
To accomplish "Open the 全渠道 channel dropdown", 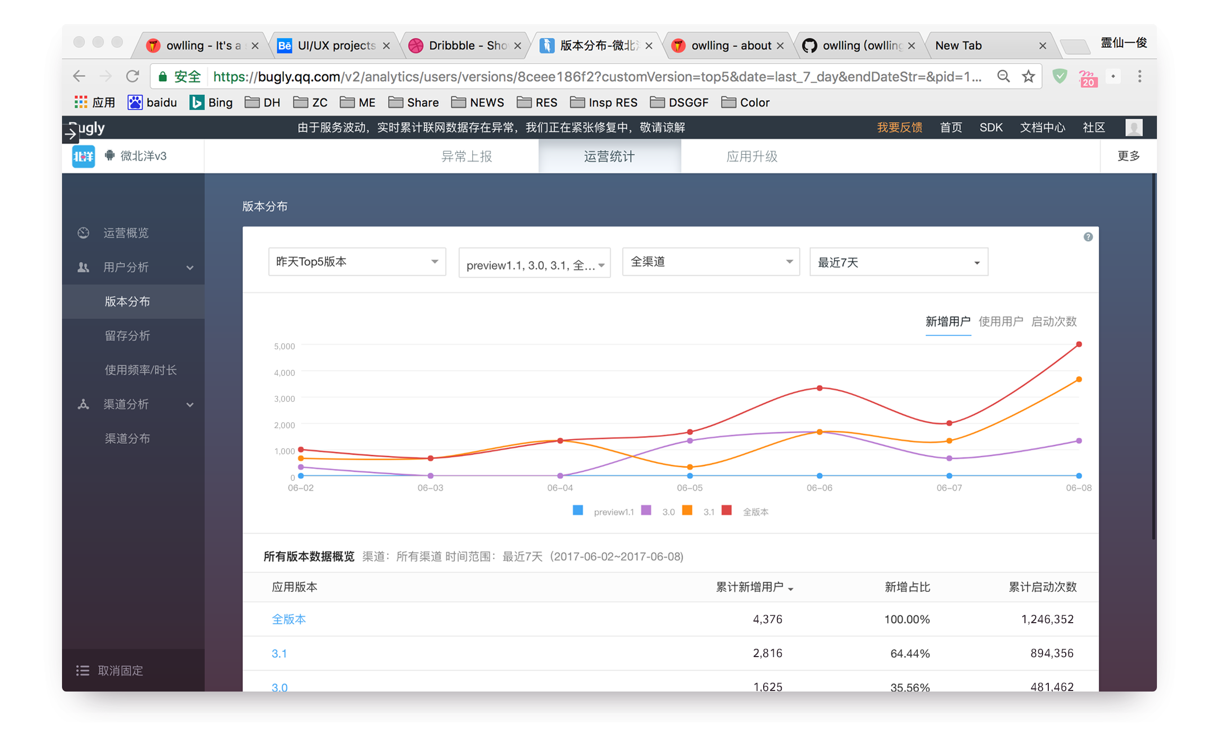I will pyautogui.click(x=711, y=262).
